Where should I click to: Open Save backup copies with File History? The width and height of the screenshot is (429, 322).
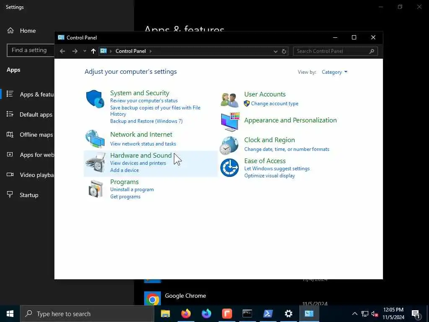pos(155,111)
